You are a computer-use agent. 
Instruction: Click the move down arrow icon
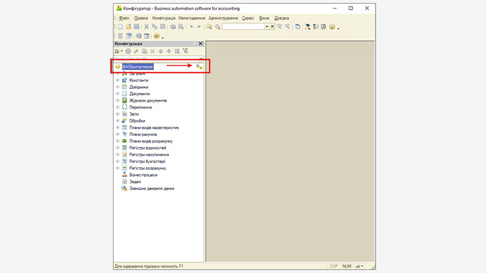click(169, 52)
